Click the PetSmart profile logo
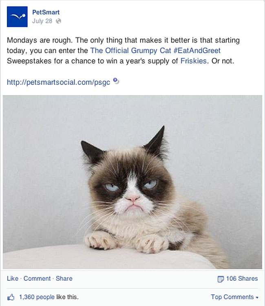Screen dimensions: 265x306 (17, 16)
